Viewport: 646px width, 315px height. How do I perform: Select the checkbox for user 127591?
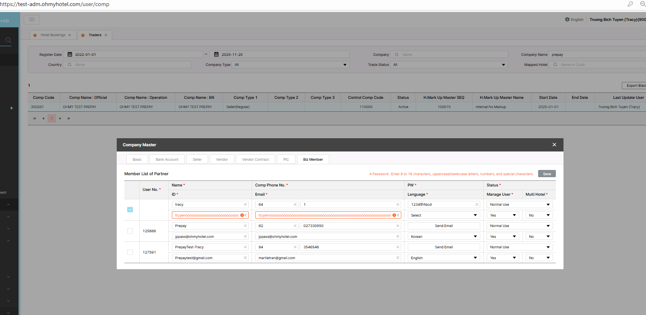tap(130, 252)
